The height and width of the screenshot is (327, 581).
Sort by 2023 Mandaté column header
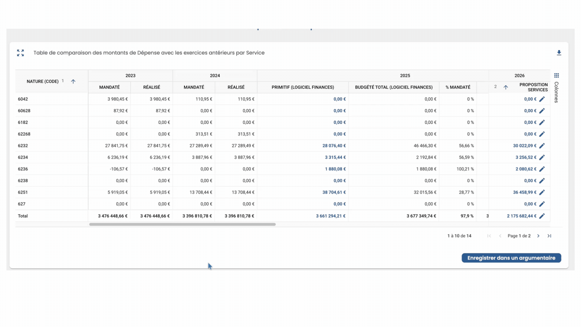(109, 87)
